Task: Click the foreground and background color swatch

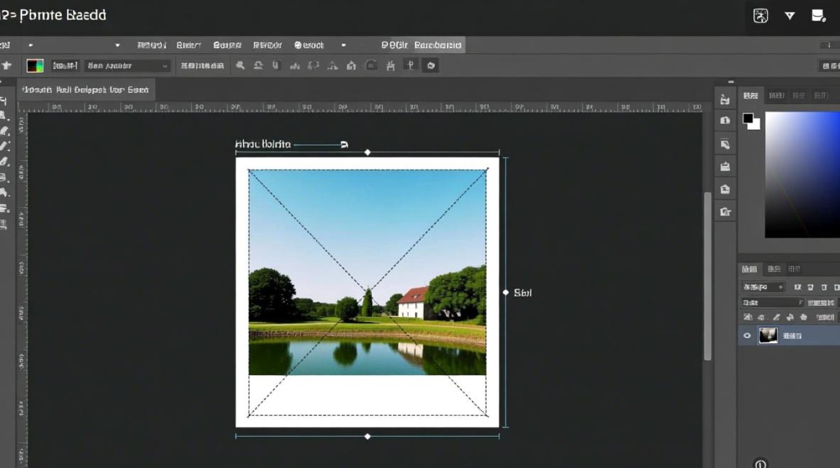Action: [x=751, y=120]
